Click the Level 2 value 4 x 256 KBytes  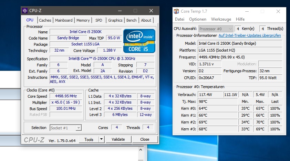pos(120,108)
